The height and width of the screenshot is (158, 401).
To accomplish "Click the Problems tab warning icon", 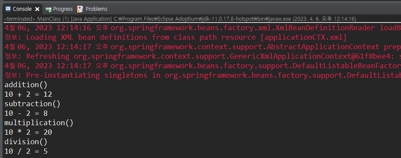I will pyautogui.click(x=80, y=9).
